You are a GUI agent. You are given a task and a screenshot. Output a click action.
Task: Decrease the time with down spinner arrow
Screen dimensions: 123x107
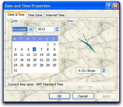tap(104, 72)
